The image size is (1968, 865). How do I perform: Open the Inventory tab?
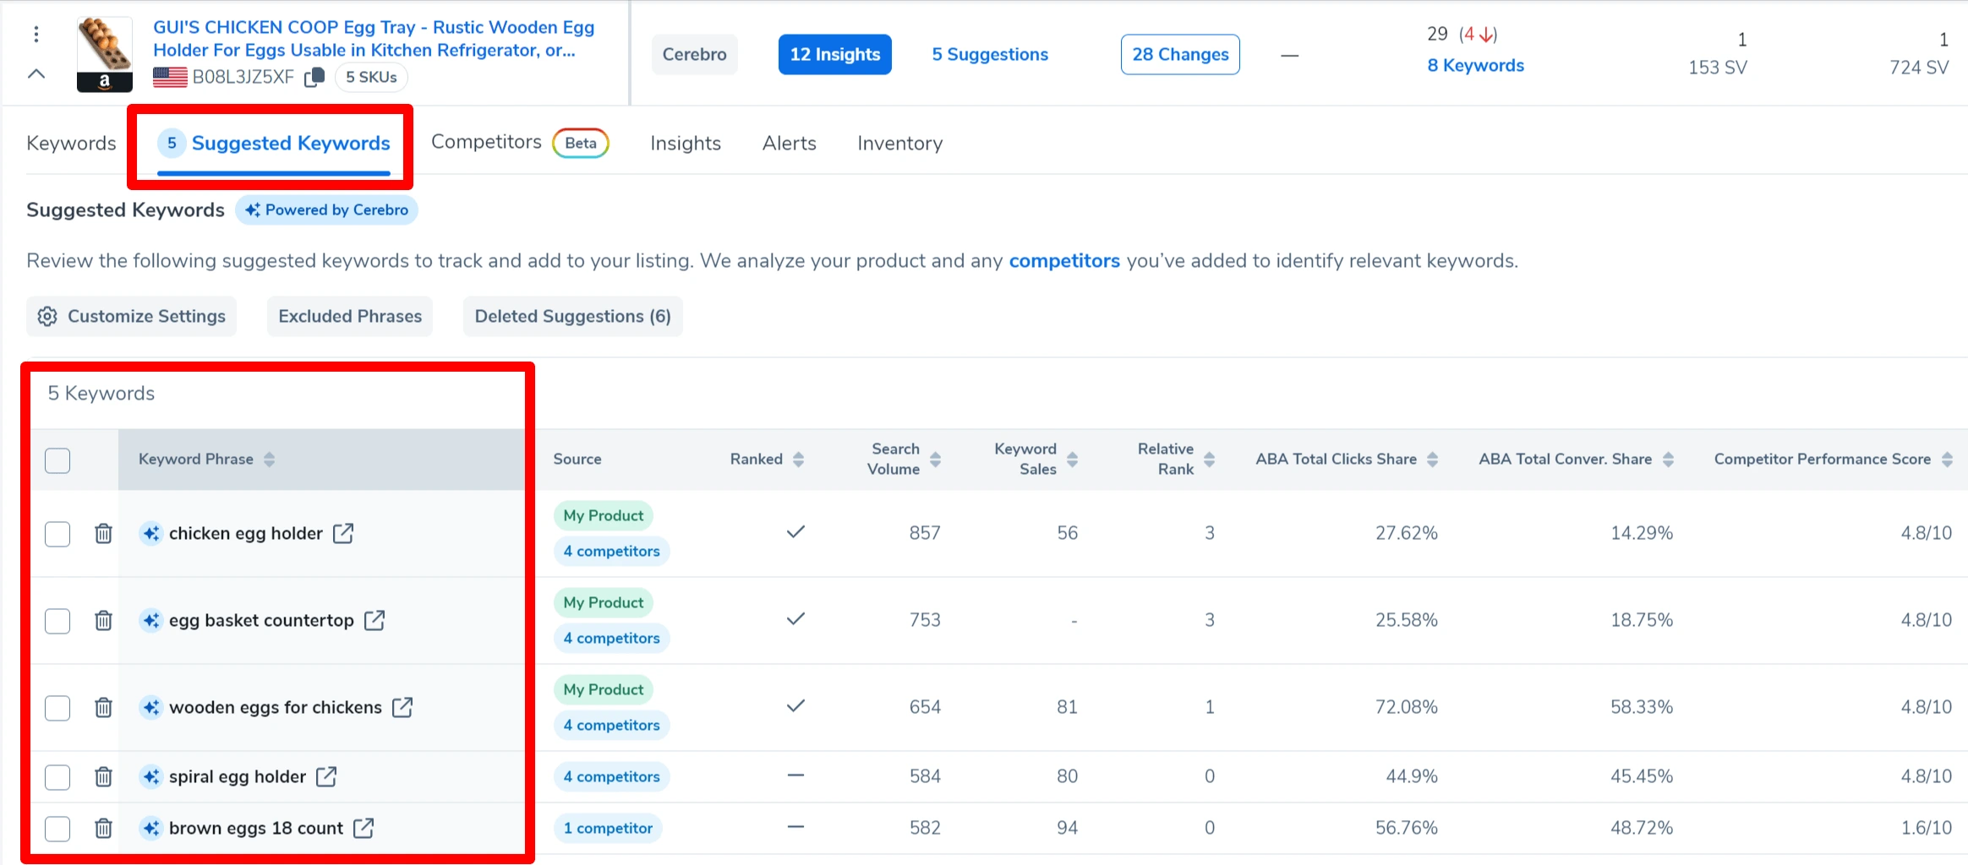[899, 144]
